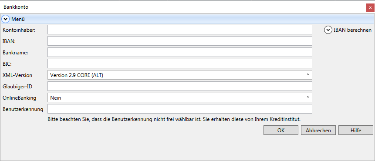Select the Bankname input field
375x161 pixels.
180,52
